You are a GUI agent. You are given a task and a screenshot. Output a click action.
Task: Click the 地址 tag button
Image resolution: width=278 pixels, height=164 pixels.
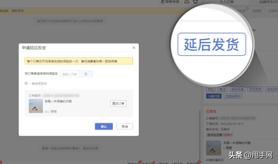click(x=210, y=89)
